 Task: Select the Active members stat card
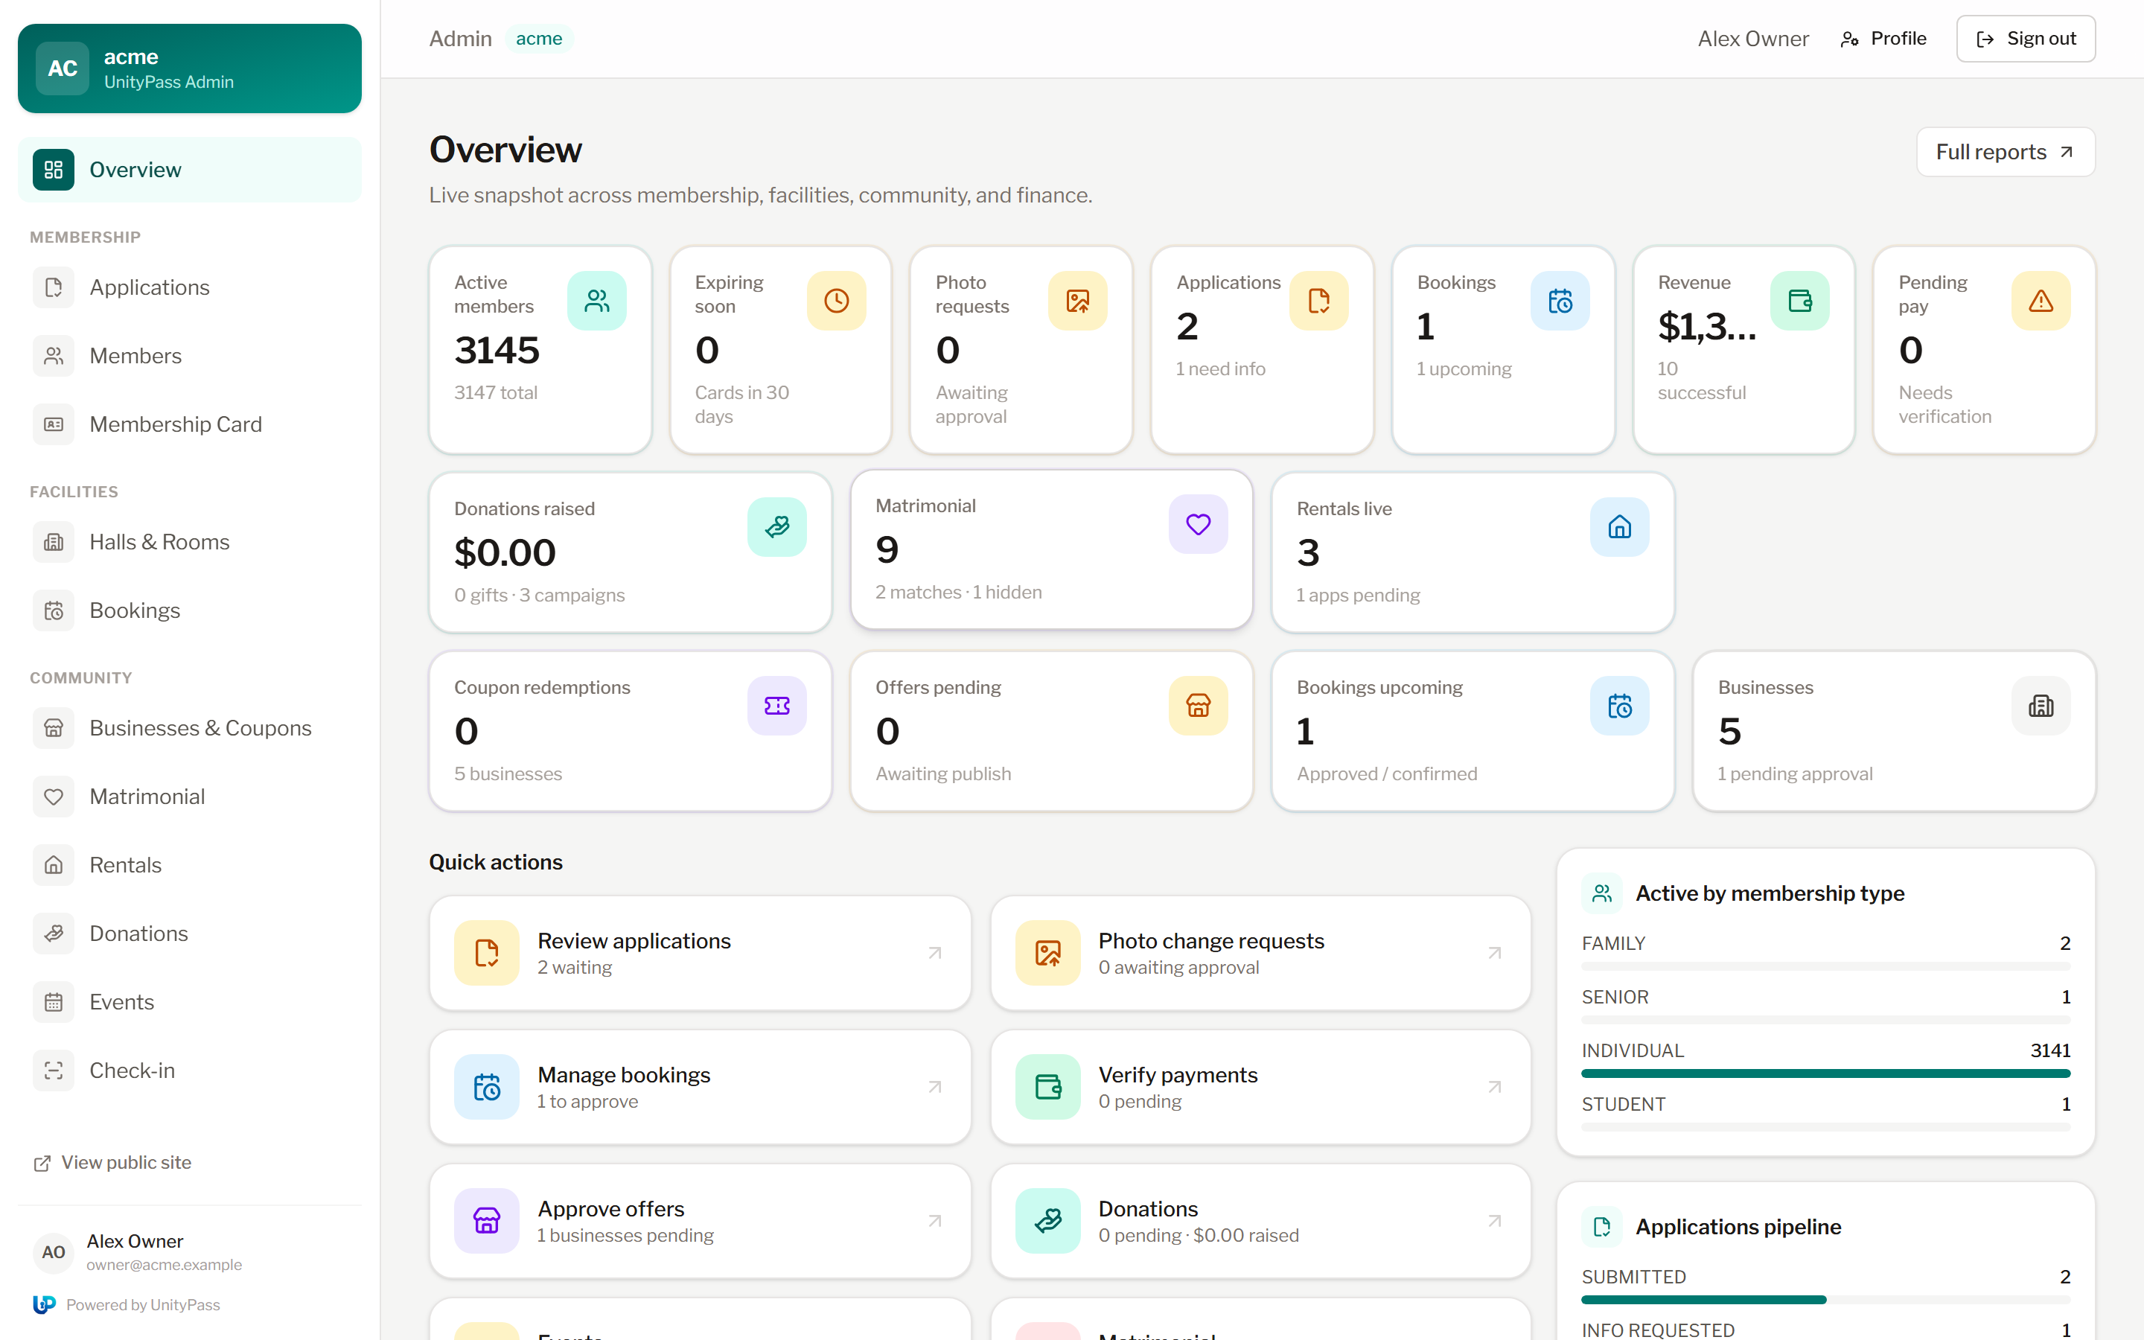pos(540,350)
